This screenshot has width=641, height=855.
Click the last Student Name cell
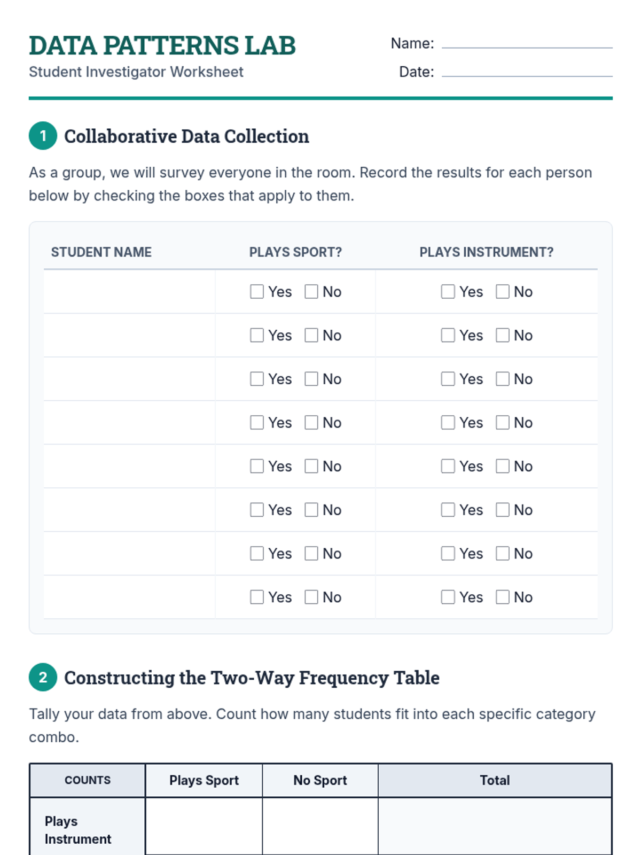129,597
